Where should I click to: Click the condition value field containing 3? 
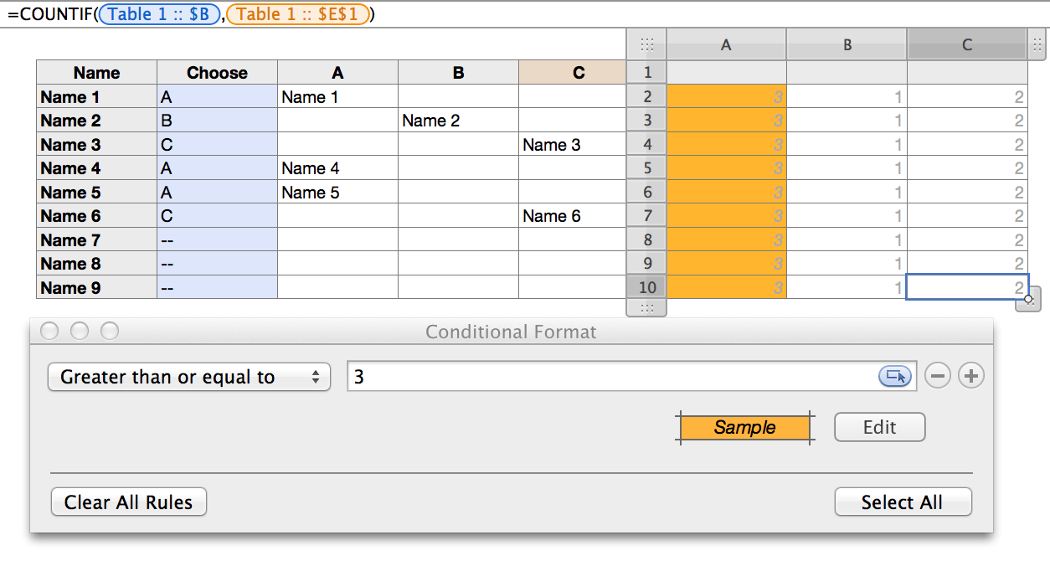(586, 375)
